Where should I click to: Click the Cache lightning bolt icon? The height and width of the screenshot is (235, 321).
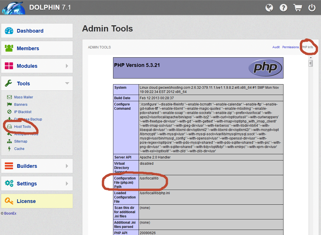click(9, 149)
